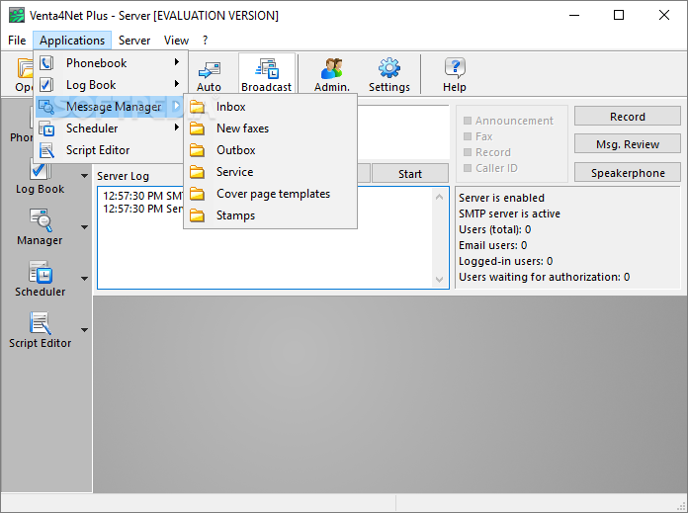Expand the Message Manager submenu arrow
Viewport: 688px width, 513px height.
click(x=176, y=106)
